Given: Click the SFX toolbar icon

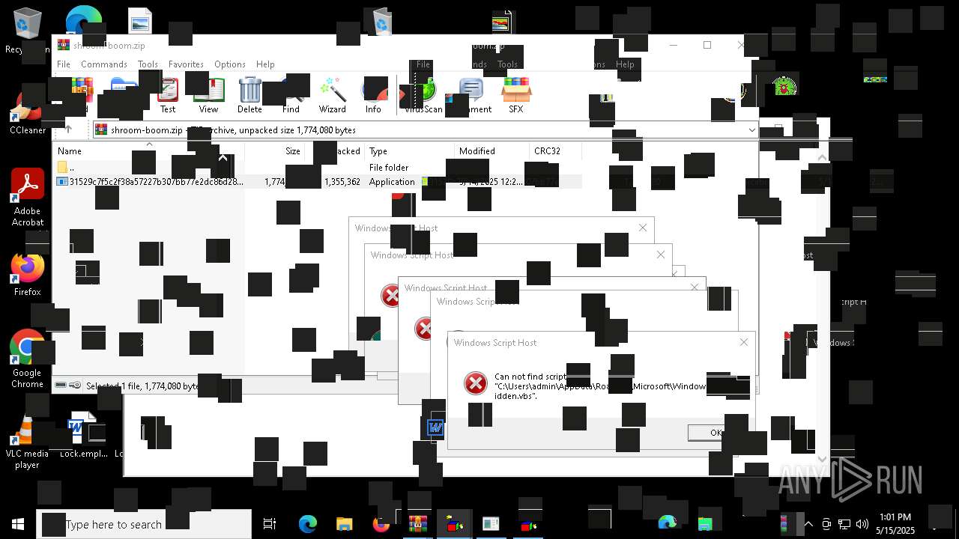Looking at the screenshot, I should coord(515,94).
